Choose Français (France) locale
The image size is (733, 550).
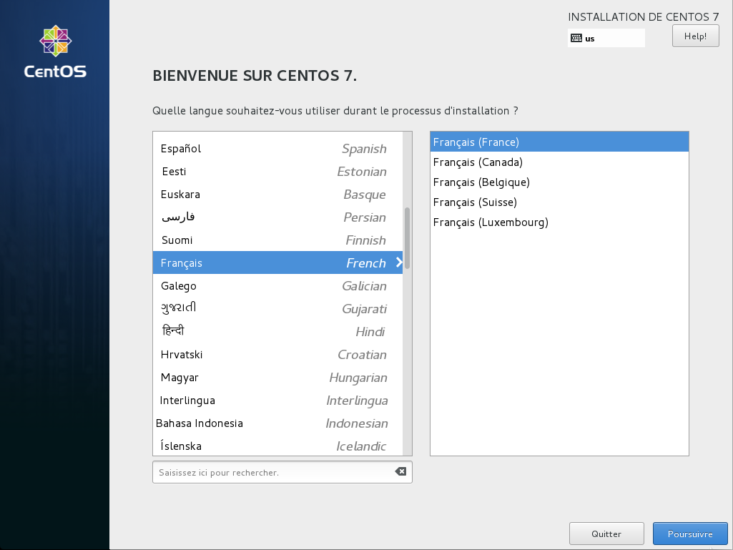click(559, 142)
